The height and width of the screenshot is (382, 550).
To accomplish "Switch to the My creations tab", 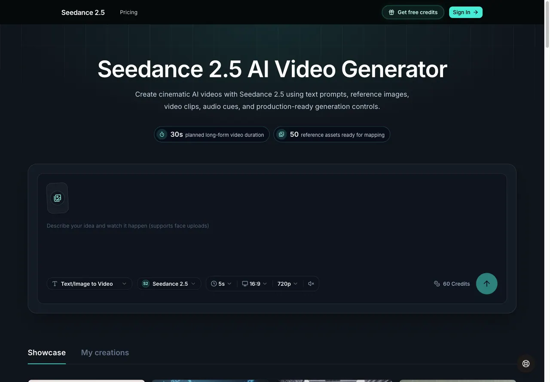I will [105, 353].
